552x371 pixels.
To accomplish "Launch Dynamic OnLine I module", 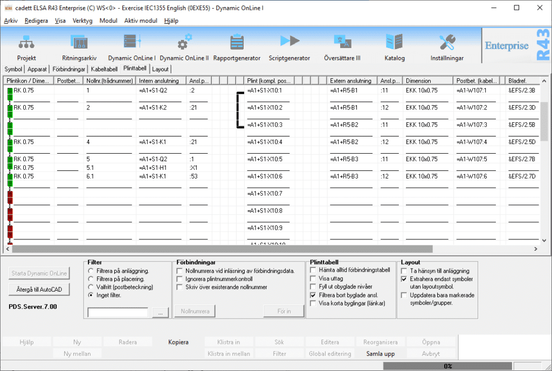I will (x=132, y=43).
